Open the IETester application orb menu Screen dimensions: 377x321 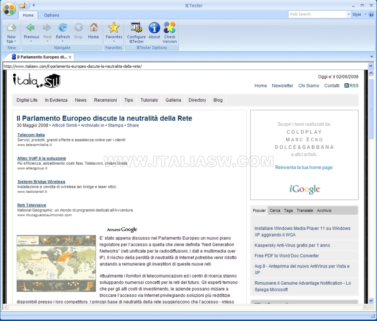coord(9,9)
